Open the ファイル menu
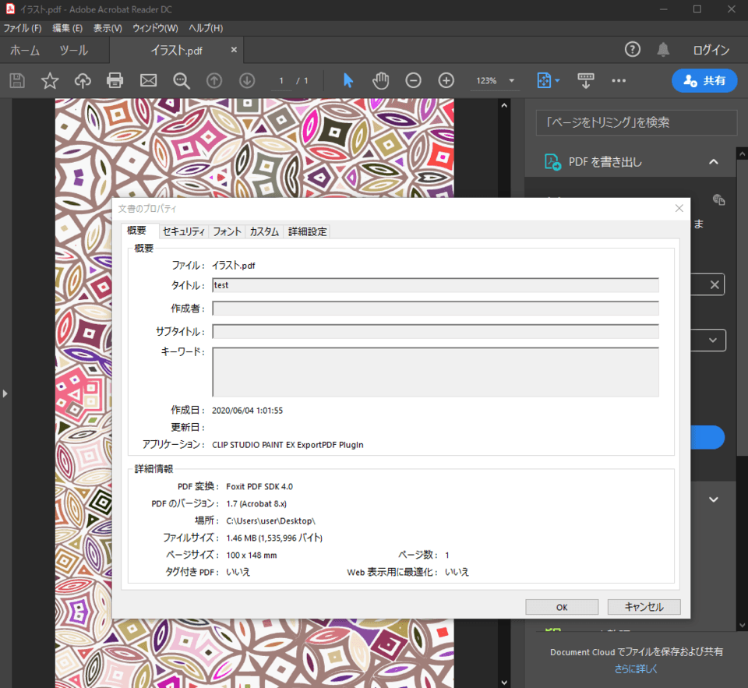Viewport: 748px width, 688px height. click(23, 28)
